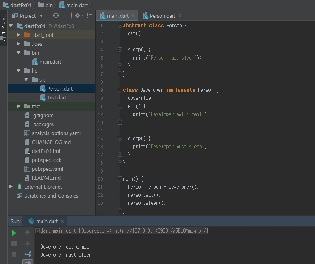Screen dimensions: 315x264
Task: Hide the Project panel with the hide icon
Action: click(x=89, y=16)
